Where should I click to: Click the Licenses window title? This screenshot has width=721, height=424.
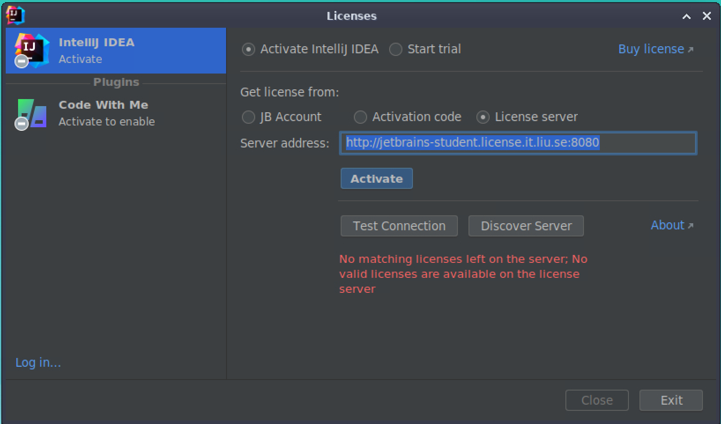tap(352, 16)
